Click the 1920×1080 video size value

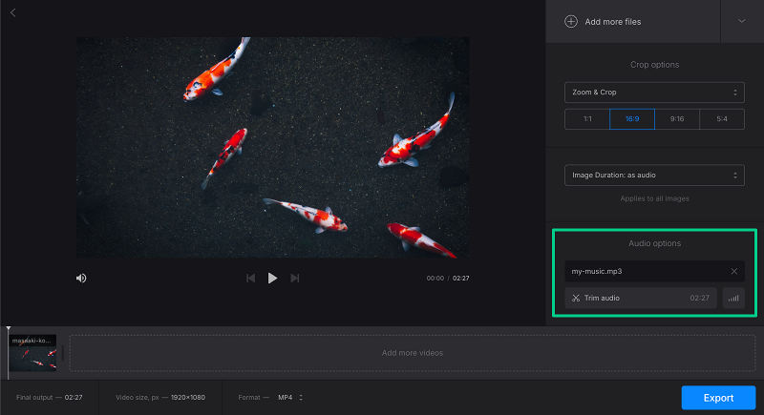click(187, 398)
